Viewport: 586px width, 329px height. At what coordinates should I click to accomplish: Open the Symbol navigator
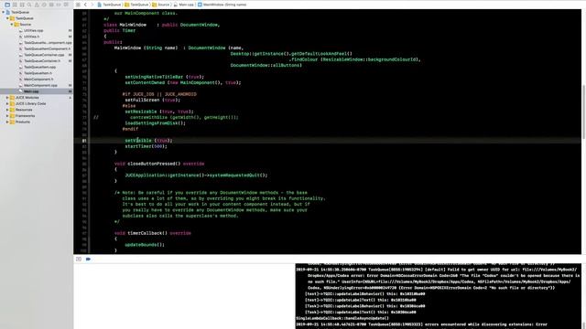(22, 5)
